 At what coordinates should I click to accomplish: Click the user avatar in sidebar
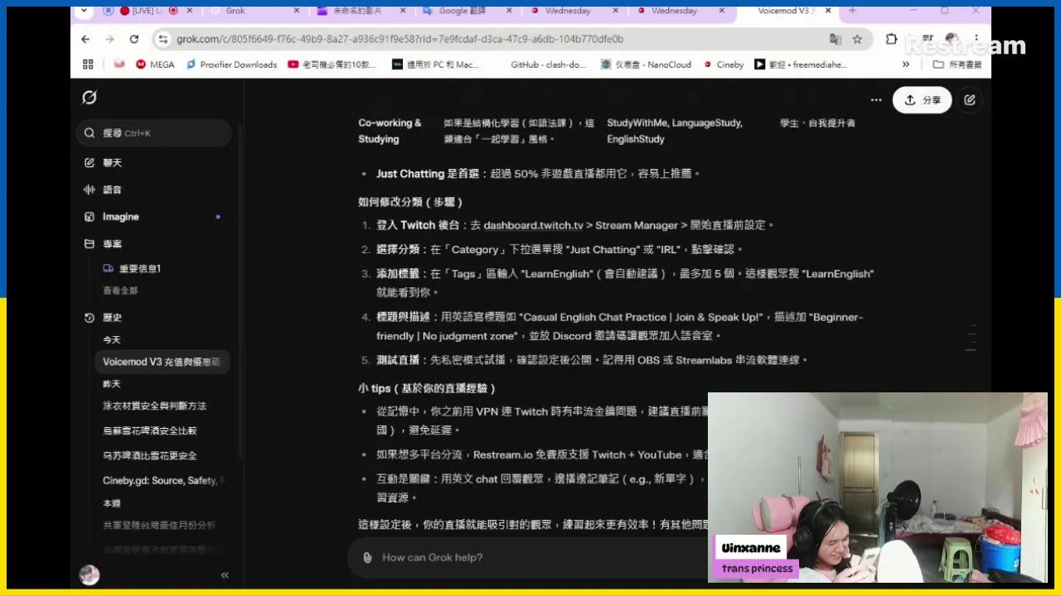pyautogui.click(x=90, y=575)
